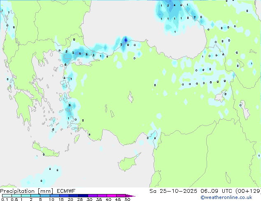This screenshot has height=201, width=261.
Task: Click the 2–5 mm legend color swatch
Action: (35, 196)
